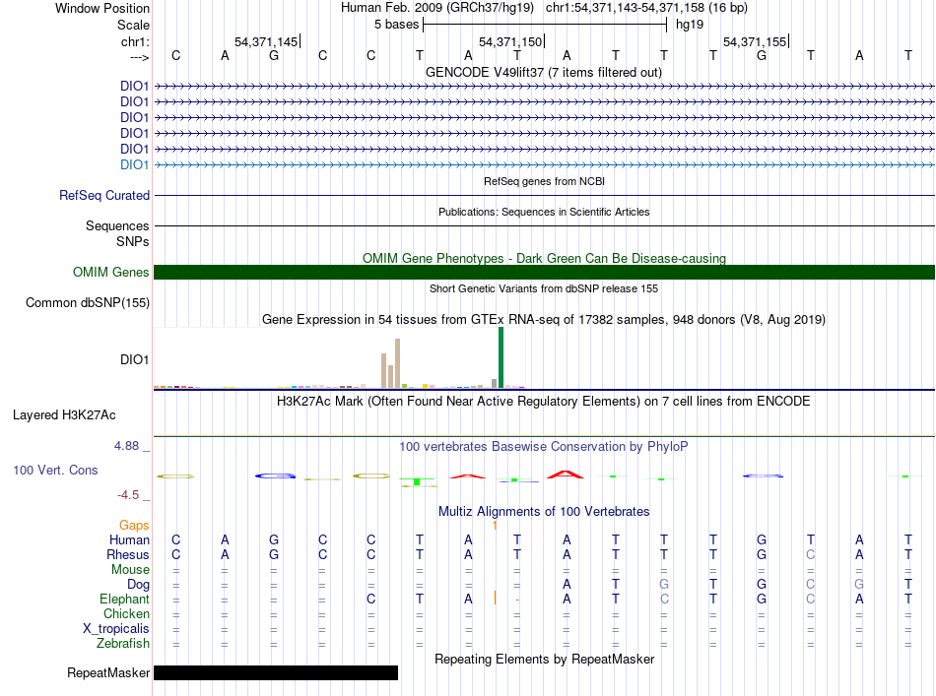The image size is (936, 696).
Task: Click the hg19 label beside the scale bar
Action: [x=690, y=25]
